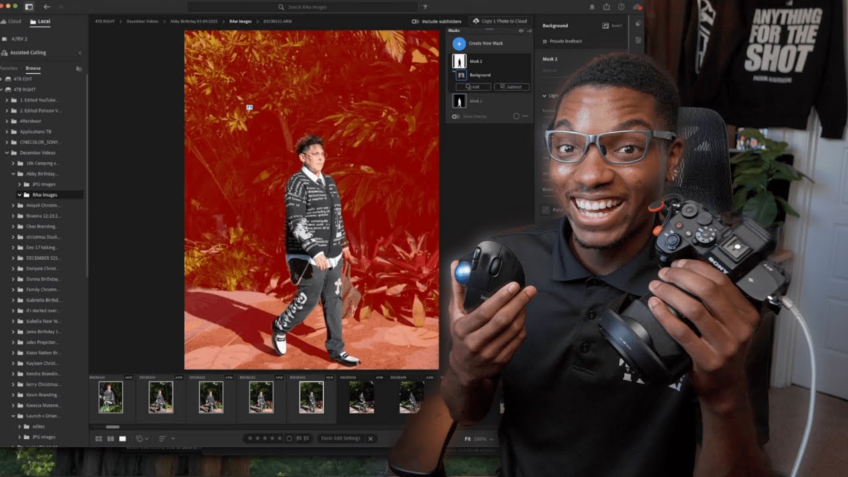
Task: Open the stacking options dropdown in bottom bar
Action: 142,439
